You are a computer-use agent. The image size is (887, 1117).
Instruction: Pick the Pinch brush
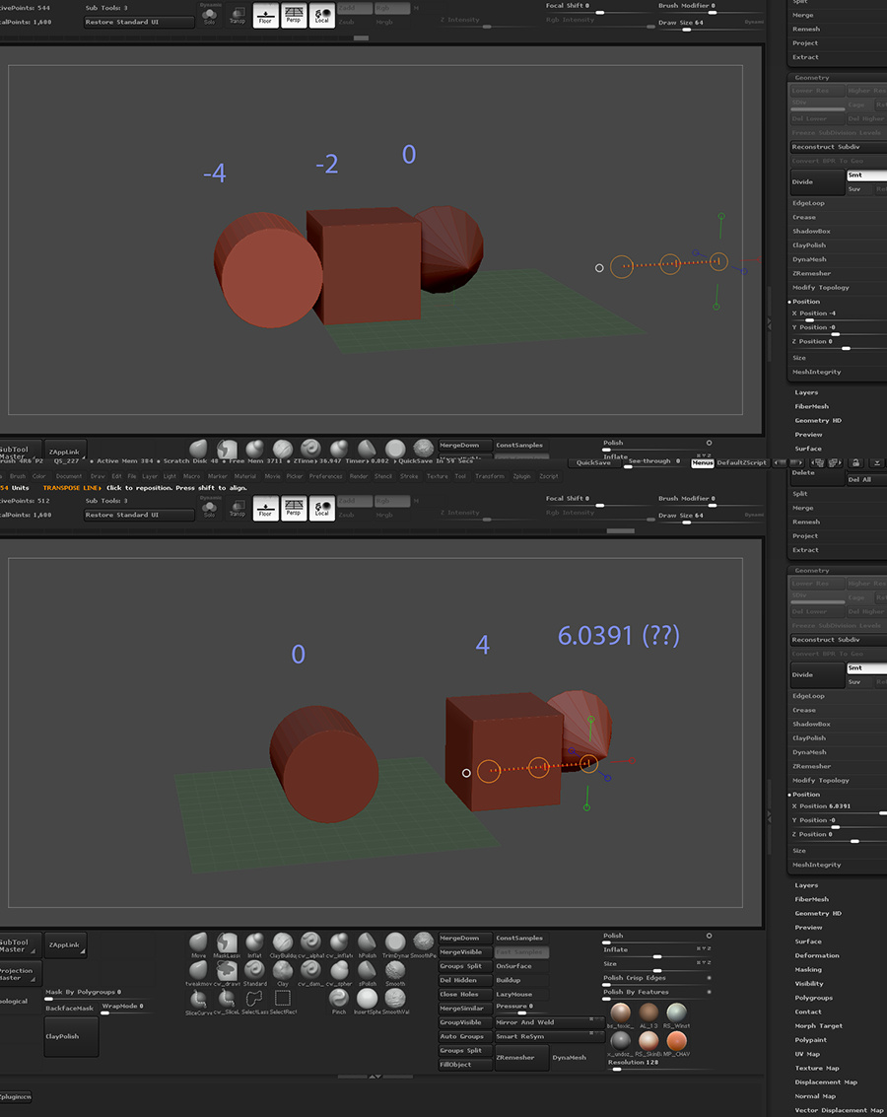coord(339,1000)
